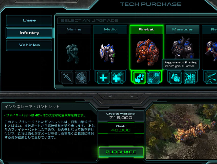Choose the Medic multiple crosses upgrade icon
The height and width of the screenshot is (164, 217).
point(117,78)
